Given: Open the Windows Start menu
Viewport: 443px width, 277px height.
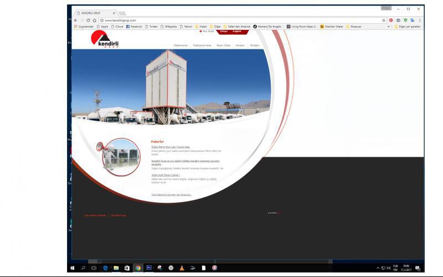Looking at the screenshot, I should pos(73,268).
